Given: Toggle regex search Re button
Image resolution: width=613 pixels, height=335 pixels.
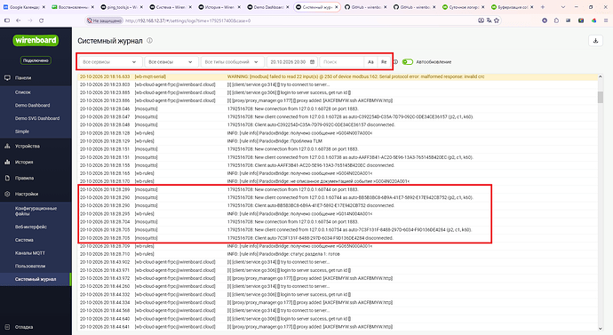Looking at the screenshot, I should point(384,62).
